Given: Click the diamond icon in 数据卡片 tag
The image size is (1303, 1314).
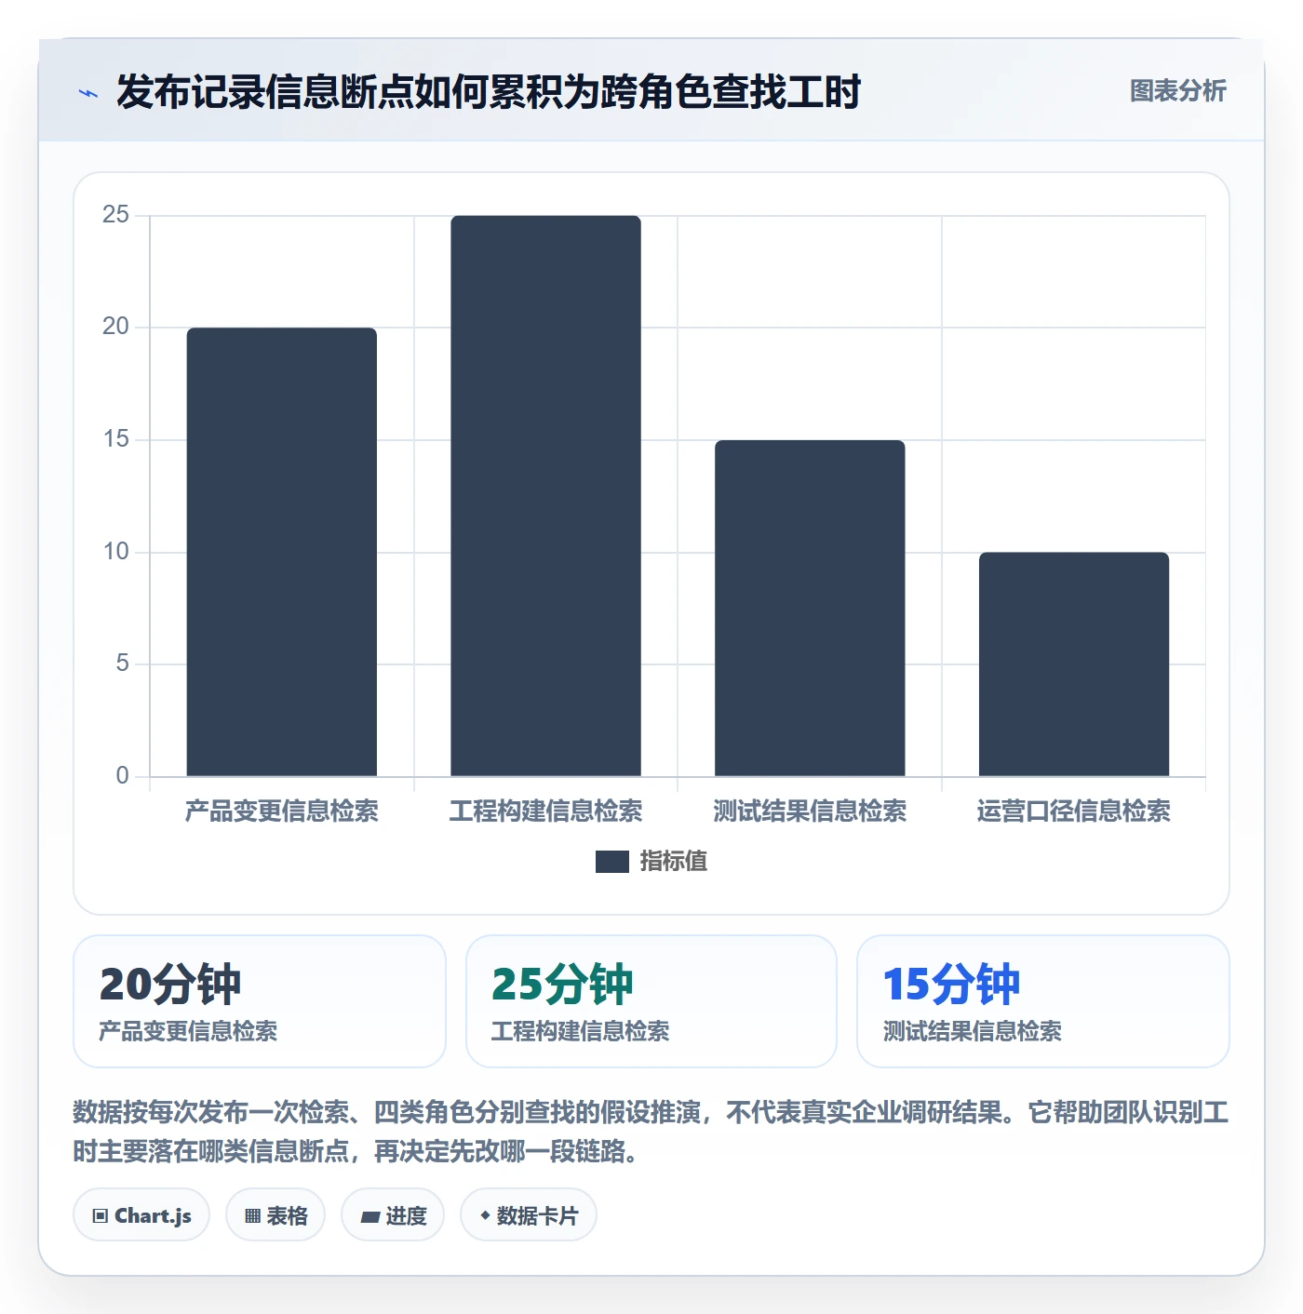Looking at the screenshot, I should click(485, 1215).
